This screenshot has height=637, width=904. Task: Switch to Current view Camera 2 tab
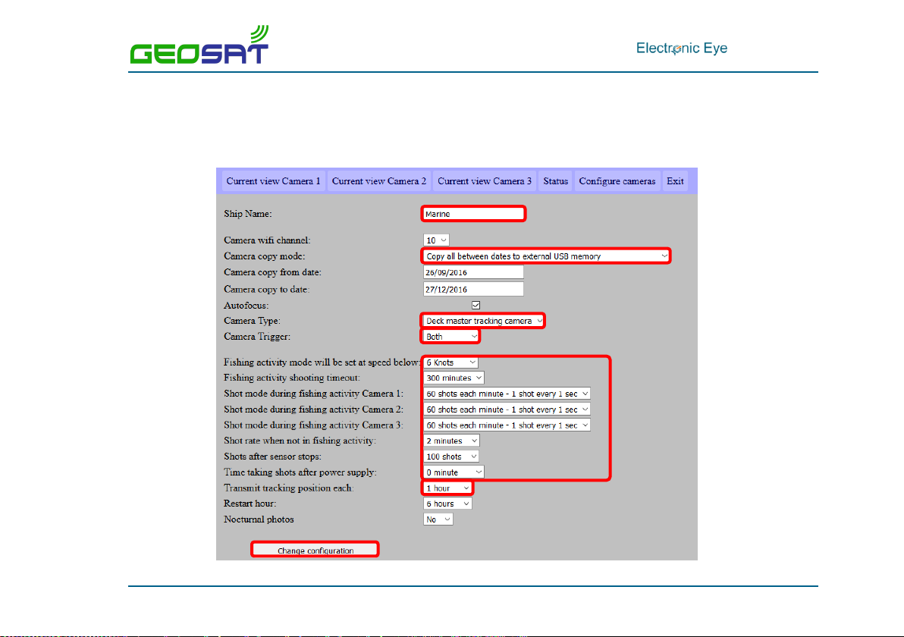coord(378,181)
